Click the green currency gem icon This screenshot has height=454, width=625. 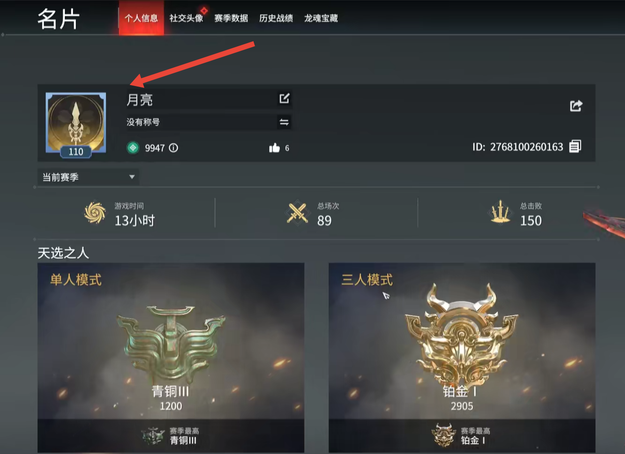coord(133,148)
